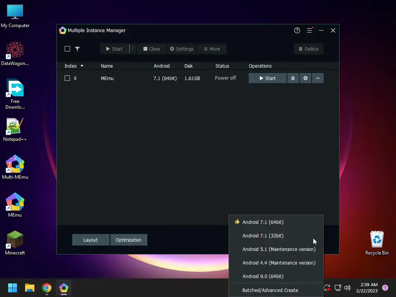Open network icon in system tray
The width and height of the screenshot is (396, 297).
point(338,287)
